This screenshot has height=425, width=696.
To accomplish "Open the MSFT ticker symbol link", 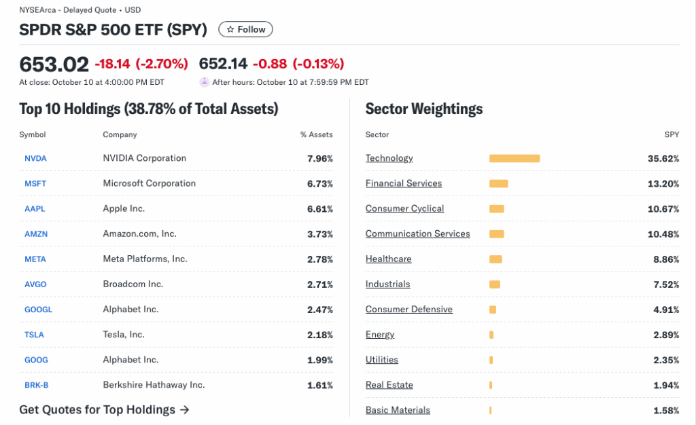I will point(35,183).
